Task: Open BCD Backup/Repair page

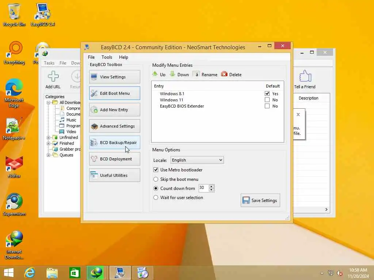Action: pos(114,143)
